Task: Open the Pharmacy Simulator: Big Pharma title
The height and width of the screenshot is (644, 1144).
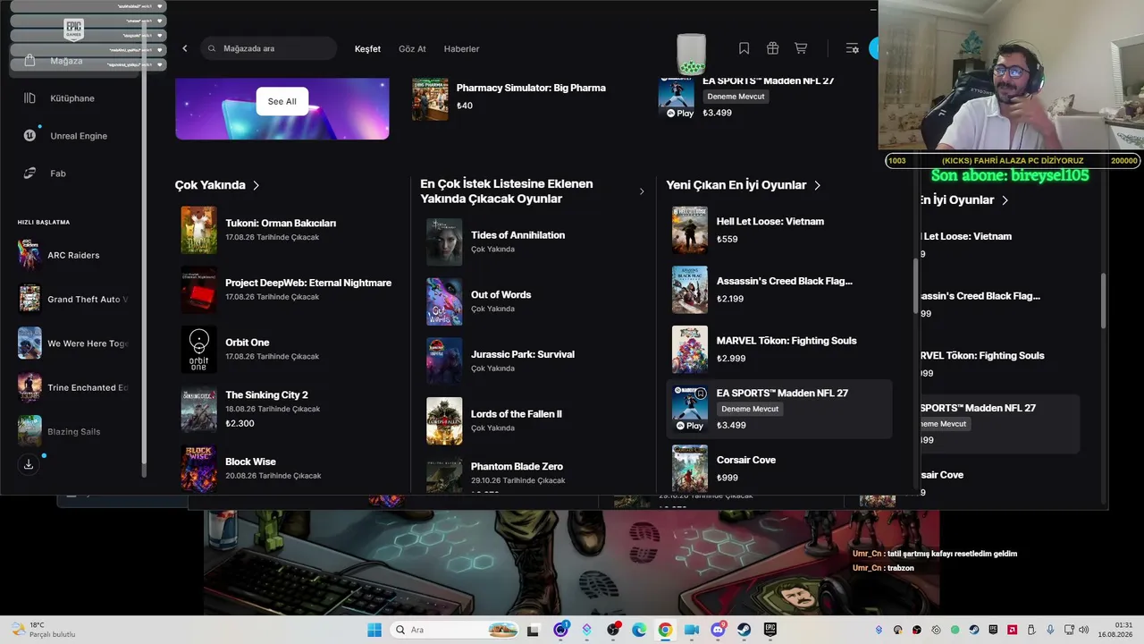Action: pos(531,88)
